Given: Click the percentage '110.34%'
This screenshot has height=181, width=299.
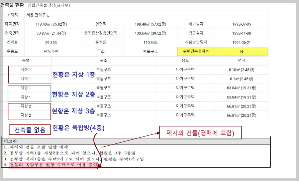Looking at the screenshot, I should 150,43.
